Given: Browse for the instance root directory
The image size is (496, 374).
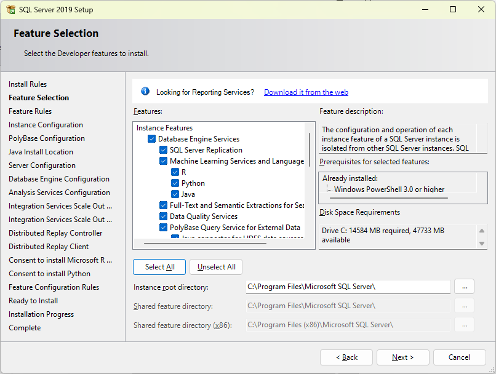Looking at the screenshot, I should pos(464,287).
